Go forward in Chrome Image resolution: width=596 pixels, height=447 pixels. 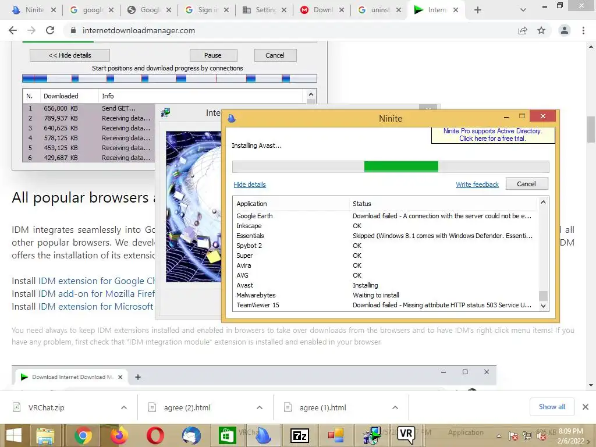[31, 30]
